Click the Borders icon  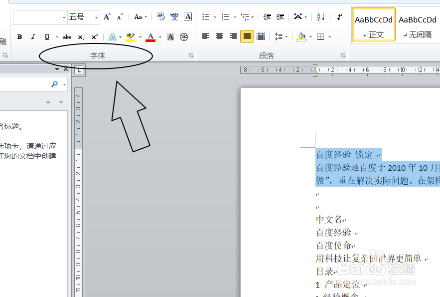click(x=320, y=36)
